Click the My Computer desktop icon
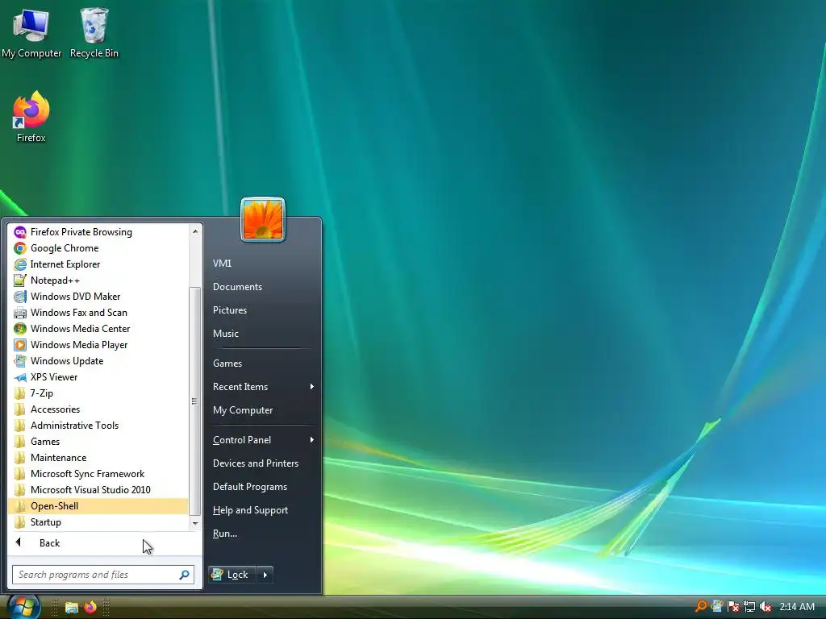Viewport: 826px width, 619px height. (x=31, y=32)
